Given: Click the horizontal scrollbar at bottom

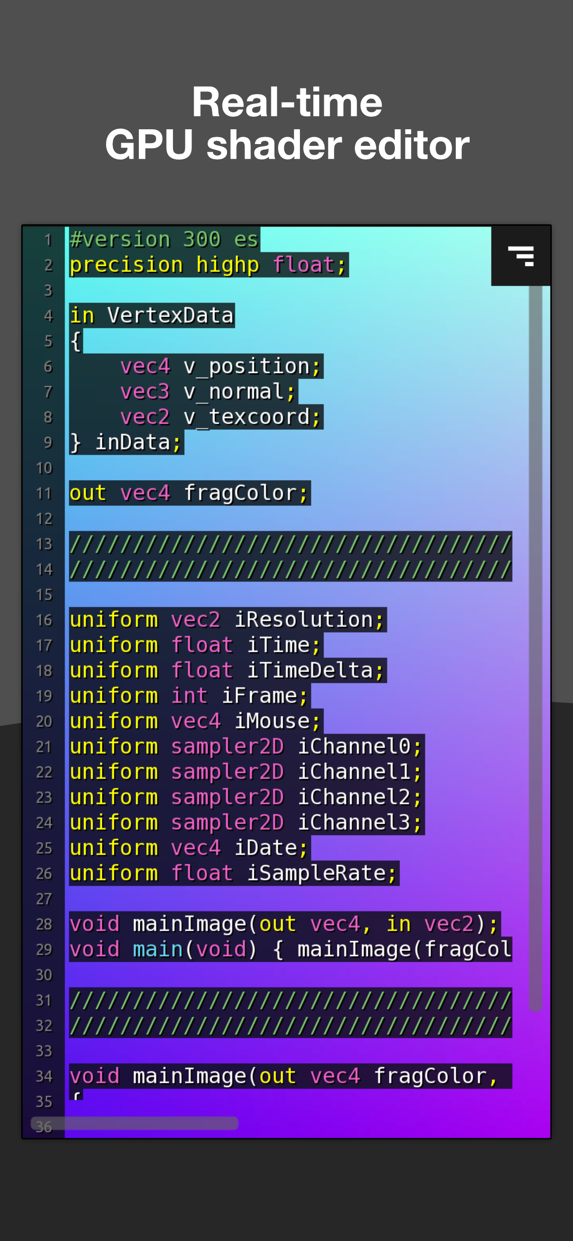Looking at the screenshot, I should [135, 1123].
